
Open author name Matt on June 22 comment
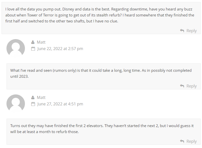click(x=41, y=42)
